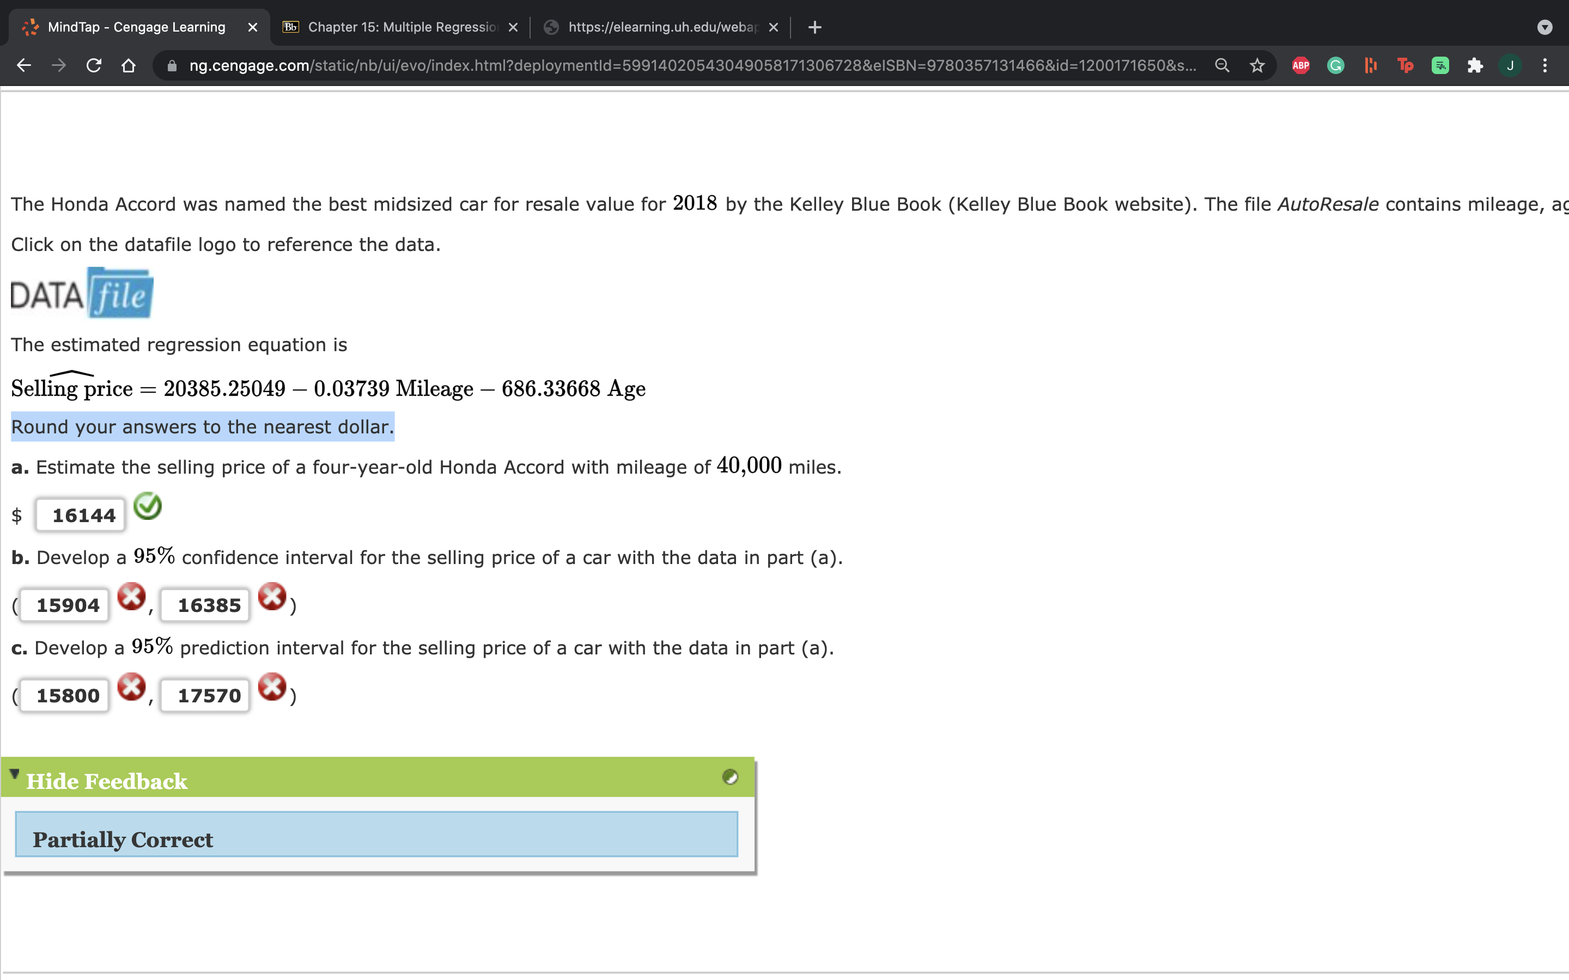Click the pencil icon in feedback header
1569x980 pixels.
tap(729, 777)
